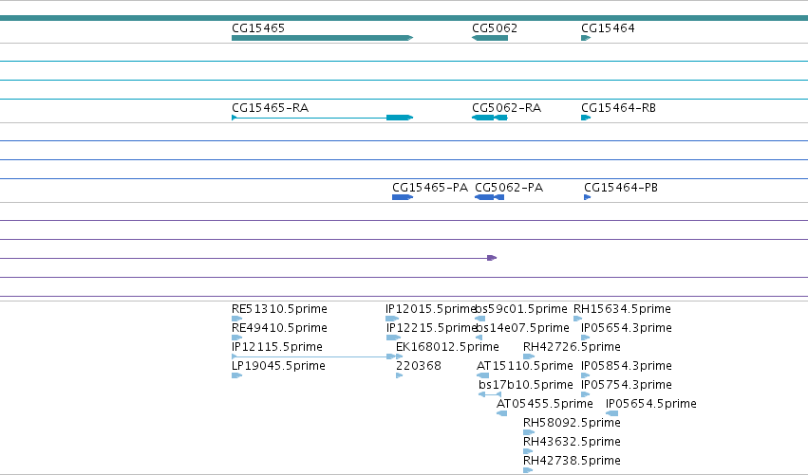This screenshot has width=808, height=475.
Task: Click the RH58092.5prime EST label
Action: (x=572, y=423)
